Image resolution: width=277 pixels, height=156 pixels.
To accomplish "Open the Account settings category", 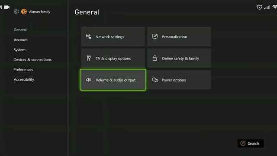I will pos(21,40).
